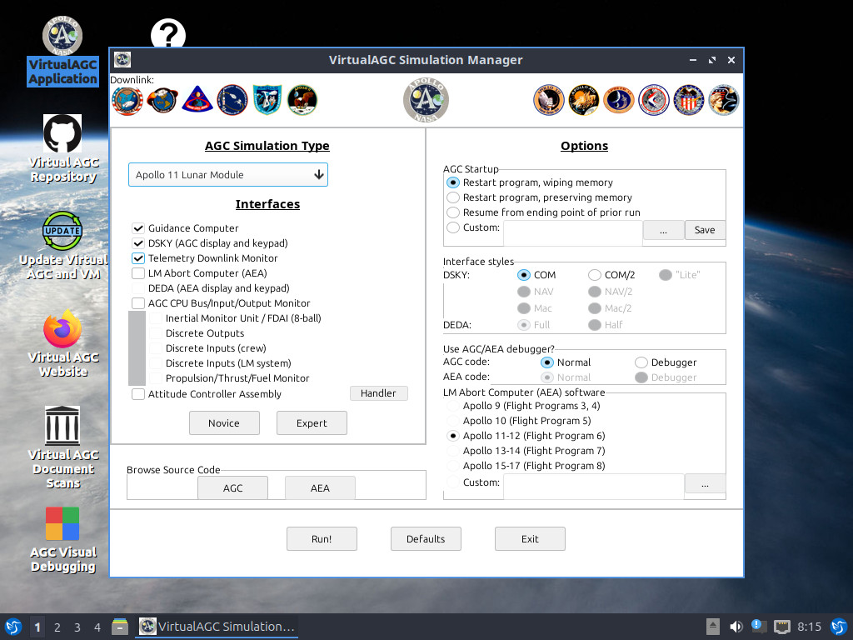Uncheck Telemetry Downlink Monitor
The height and width of the screenshot is (640, 853).
(138, 258)
